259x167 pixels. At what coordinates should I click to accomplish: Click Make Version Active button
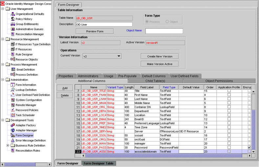point(160,64)
